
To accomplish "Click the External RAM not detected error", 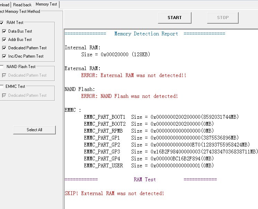I will tap(134, 75).
